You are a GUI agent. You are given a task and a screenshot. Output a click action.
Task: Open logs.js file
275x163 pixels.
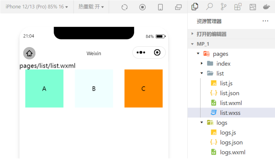point(228,133)
